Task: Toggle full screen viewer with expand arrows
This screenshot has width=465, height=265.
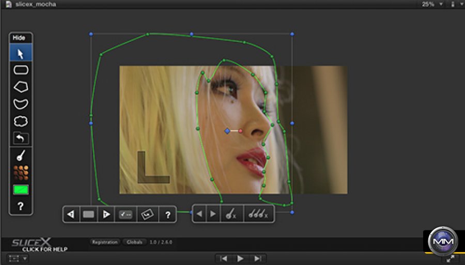Action: tap(451, 258)
